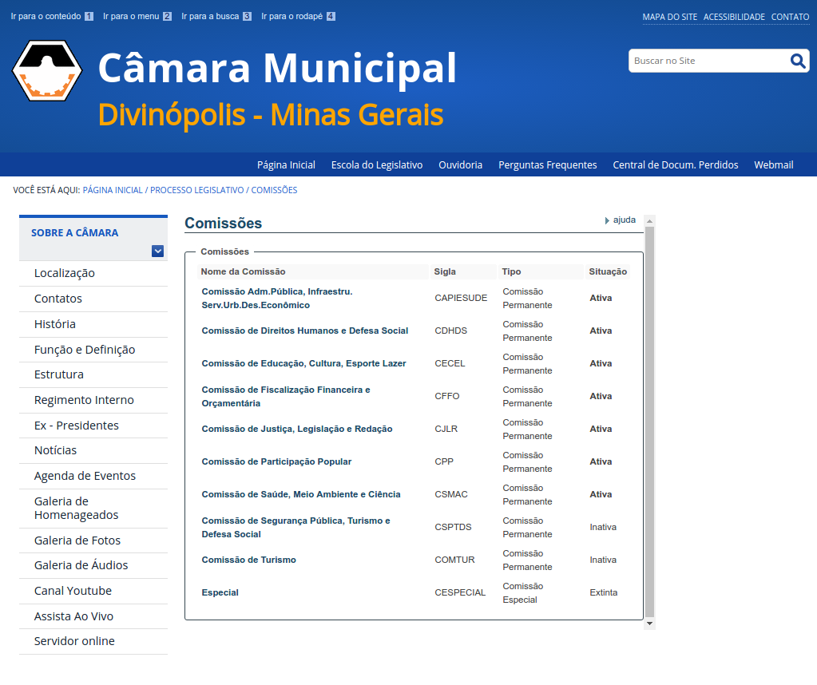Viewport: 817px width, 685px height.
Task: Open Comissão de Participação Popular
Action: [276, 461]
